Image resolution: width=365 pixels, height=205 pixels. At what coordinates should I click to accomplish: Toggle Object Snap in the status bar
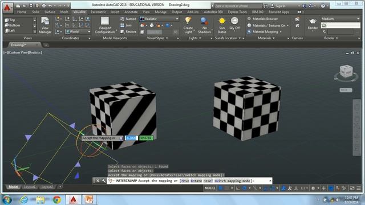(x=272, y=188)
